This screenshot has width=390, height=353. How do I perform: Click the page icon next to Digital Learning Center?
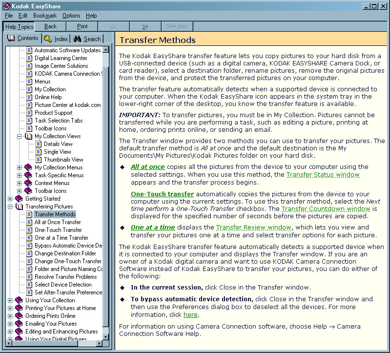pos(29,58)
